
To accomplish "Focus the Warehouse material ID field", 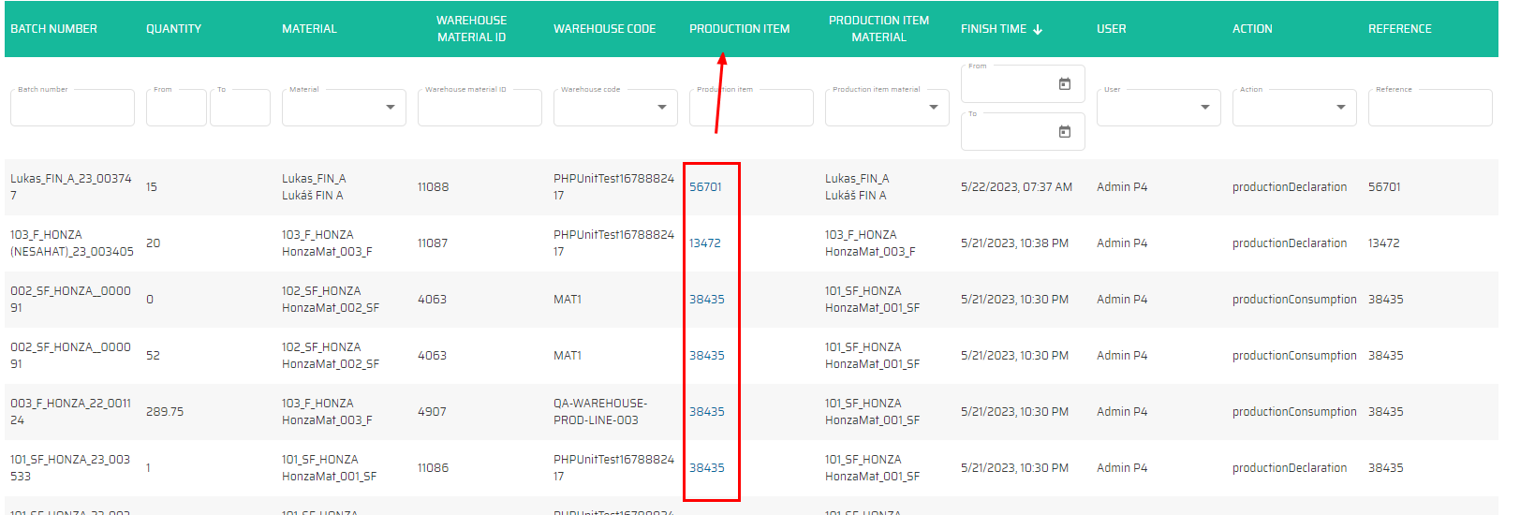I will click(479, 109).
